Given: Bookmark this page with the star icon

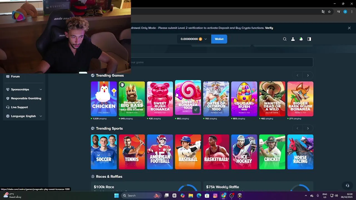Looking at the screenshot, I should (329, 12).
